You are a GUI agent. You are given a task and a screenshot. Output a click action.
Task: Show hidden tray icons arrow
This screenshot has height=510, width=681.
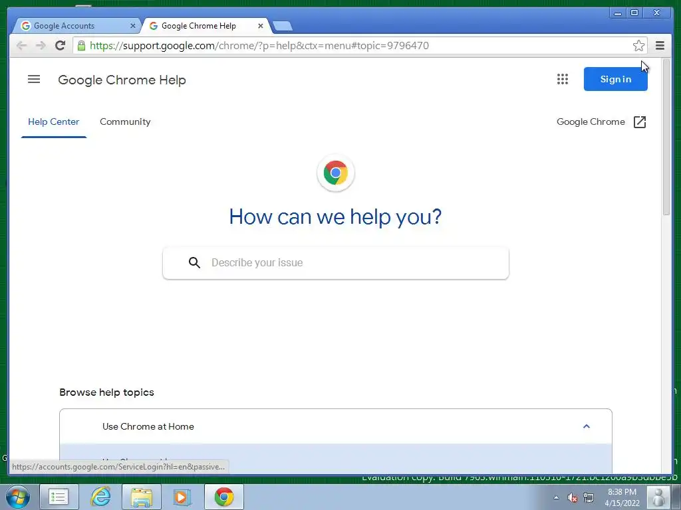click(556, 498)
